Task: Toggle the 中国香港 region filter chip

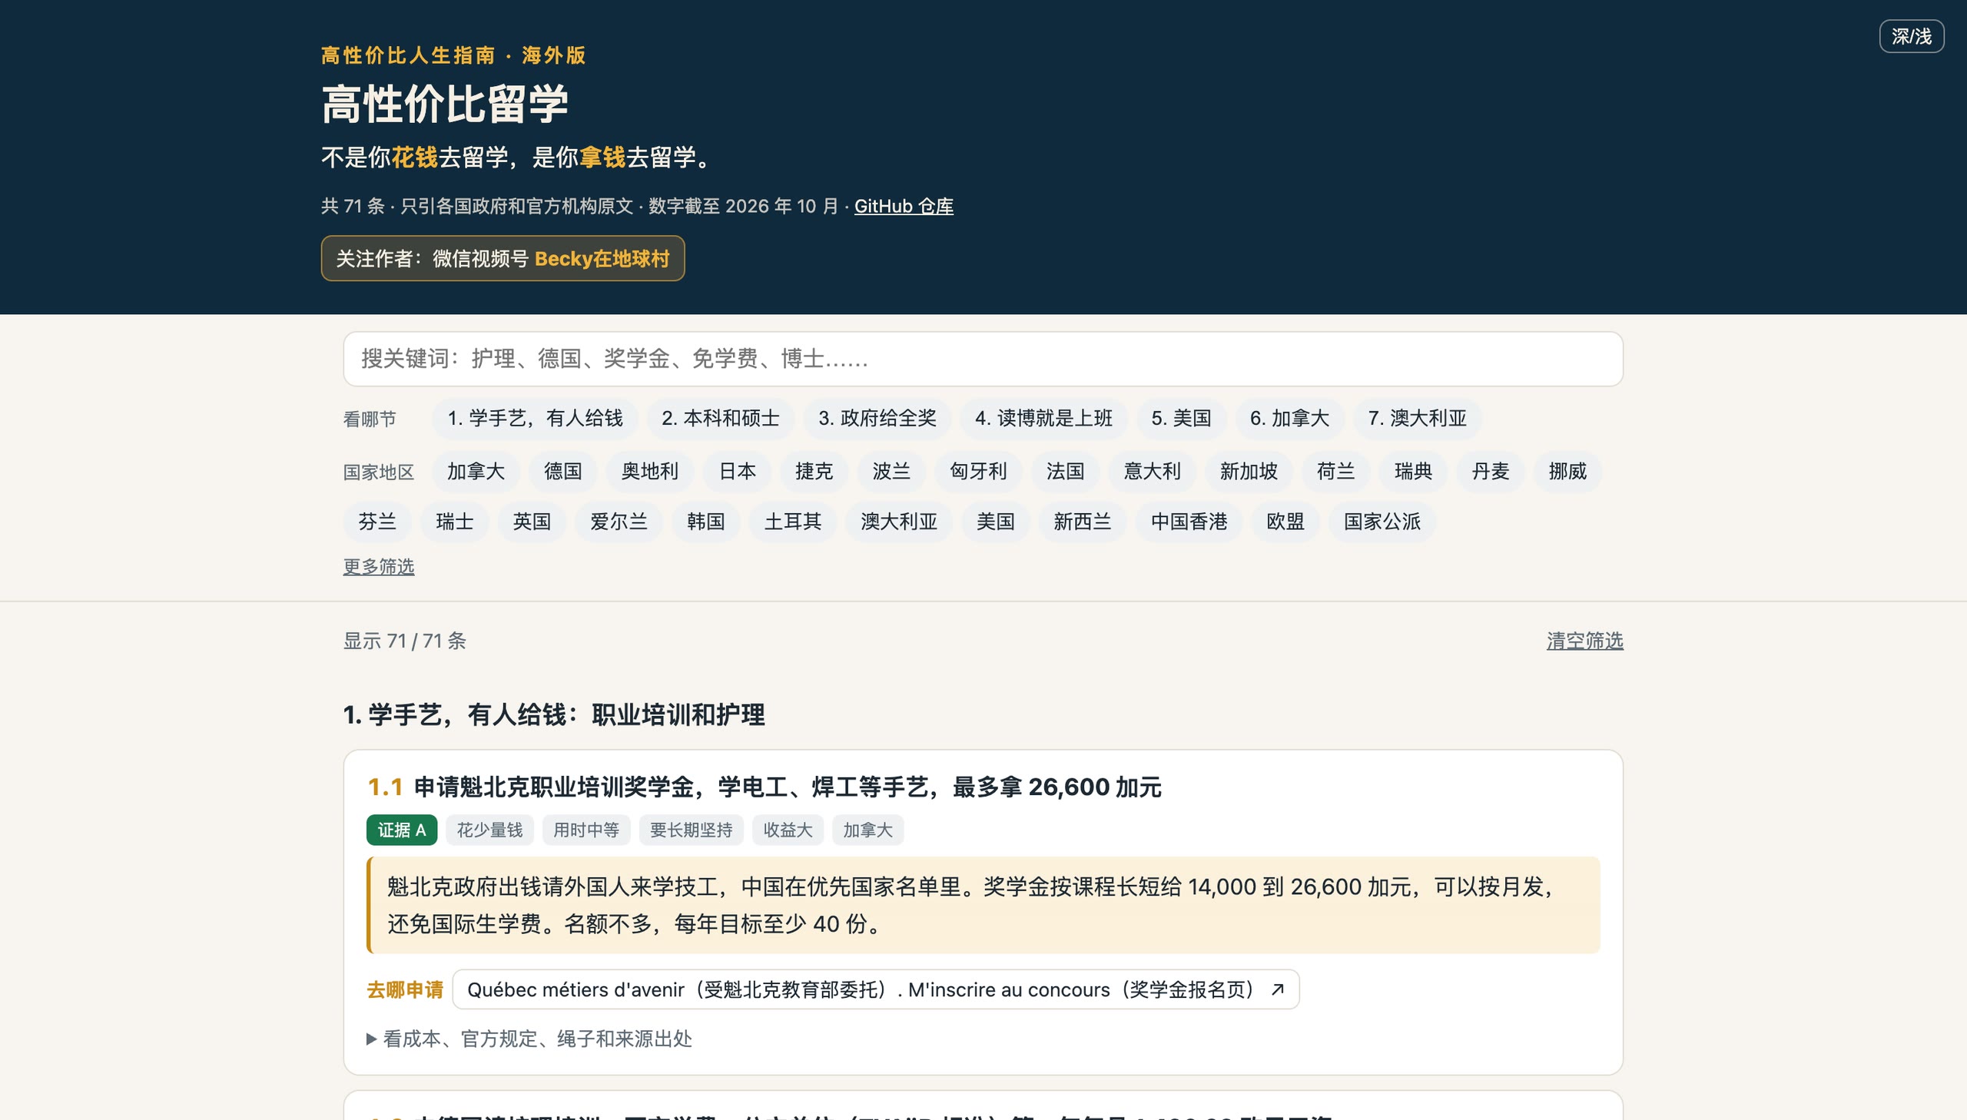Action: coord(1189,522)
